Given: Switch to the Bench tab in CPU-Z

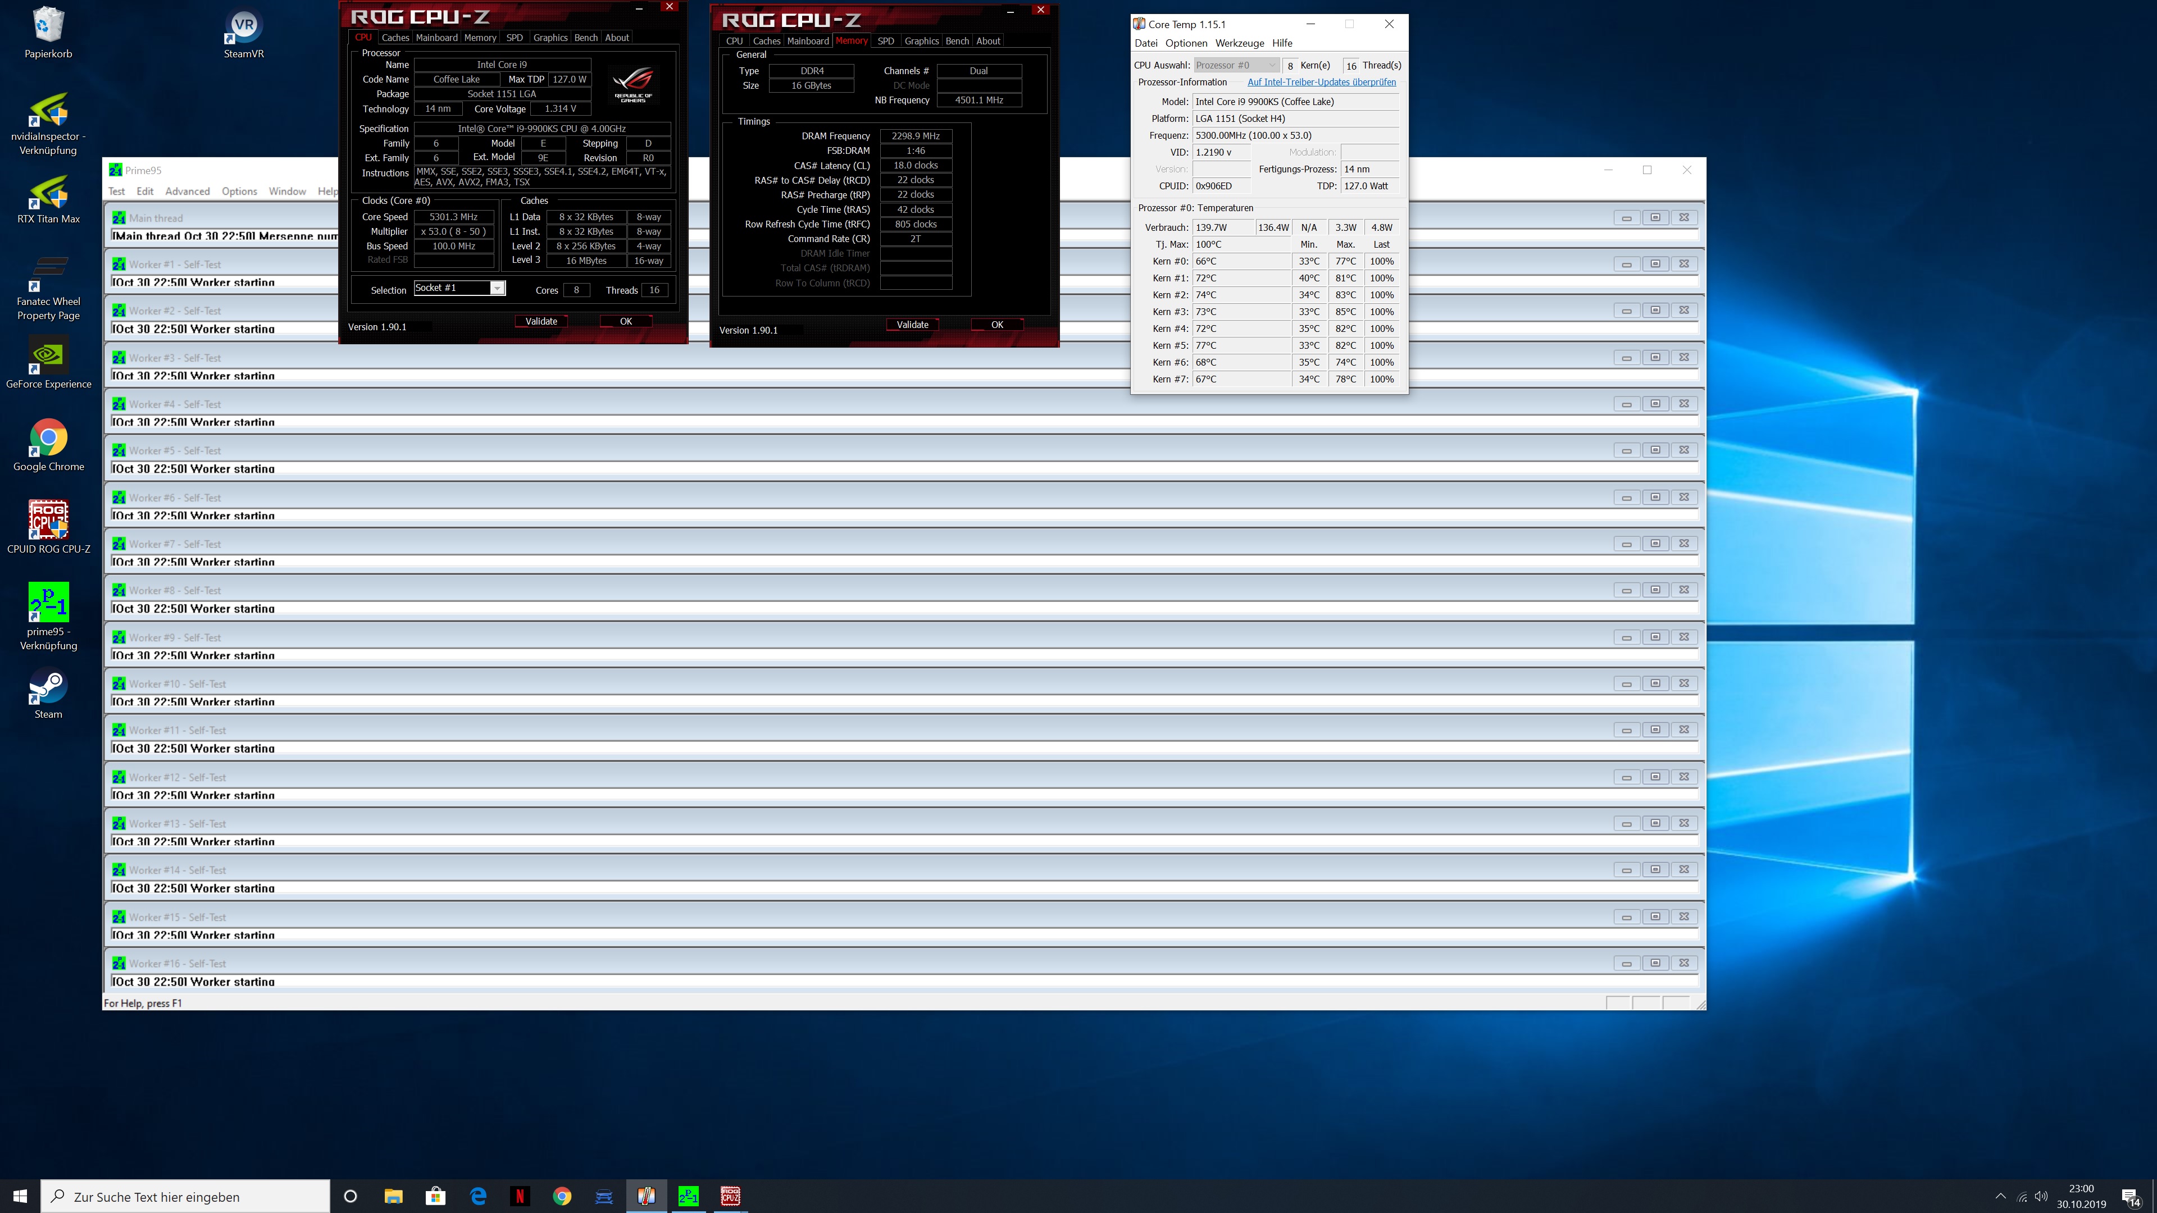Looking at the screenshot, I should click(x=586, y=37).
